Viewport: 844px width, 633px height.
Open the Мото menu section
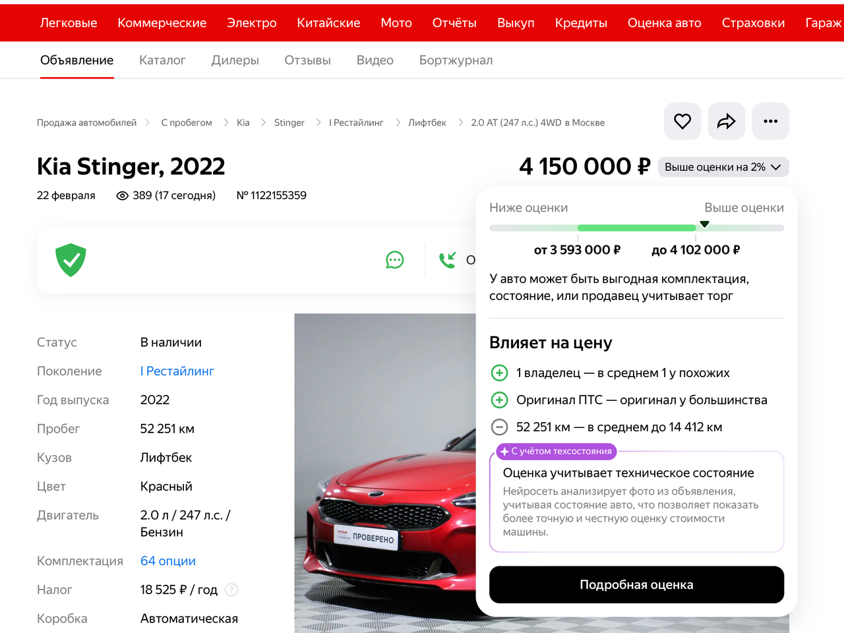tap(396, 23)
